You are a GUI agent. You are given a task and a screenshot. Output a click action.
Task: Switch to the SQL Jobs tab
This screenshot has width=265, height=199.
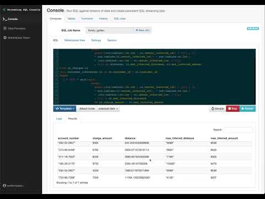coord(120,19)
